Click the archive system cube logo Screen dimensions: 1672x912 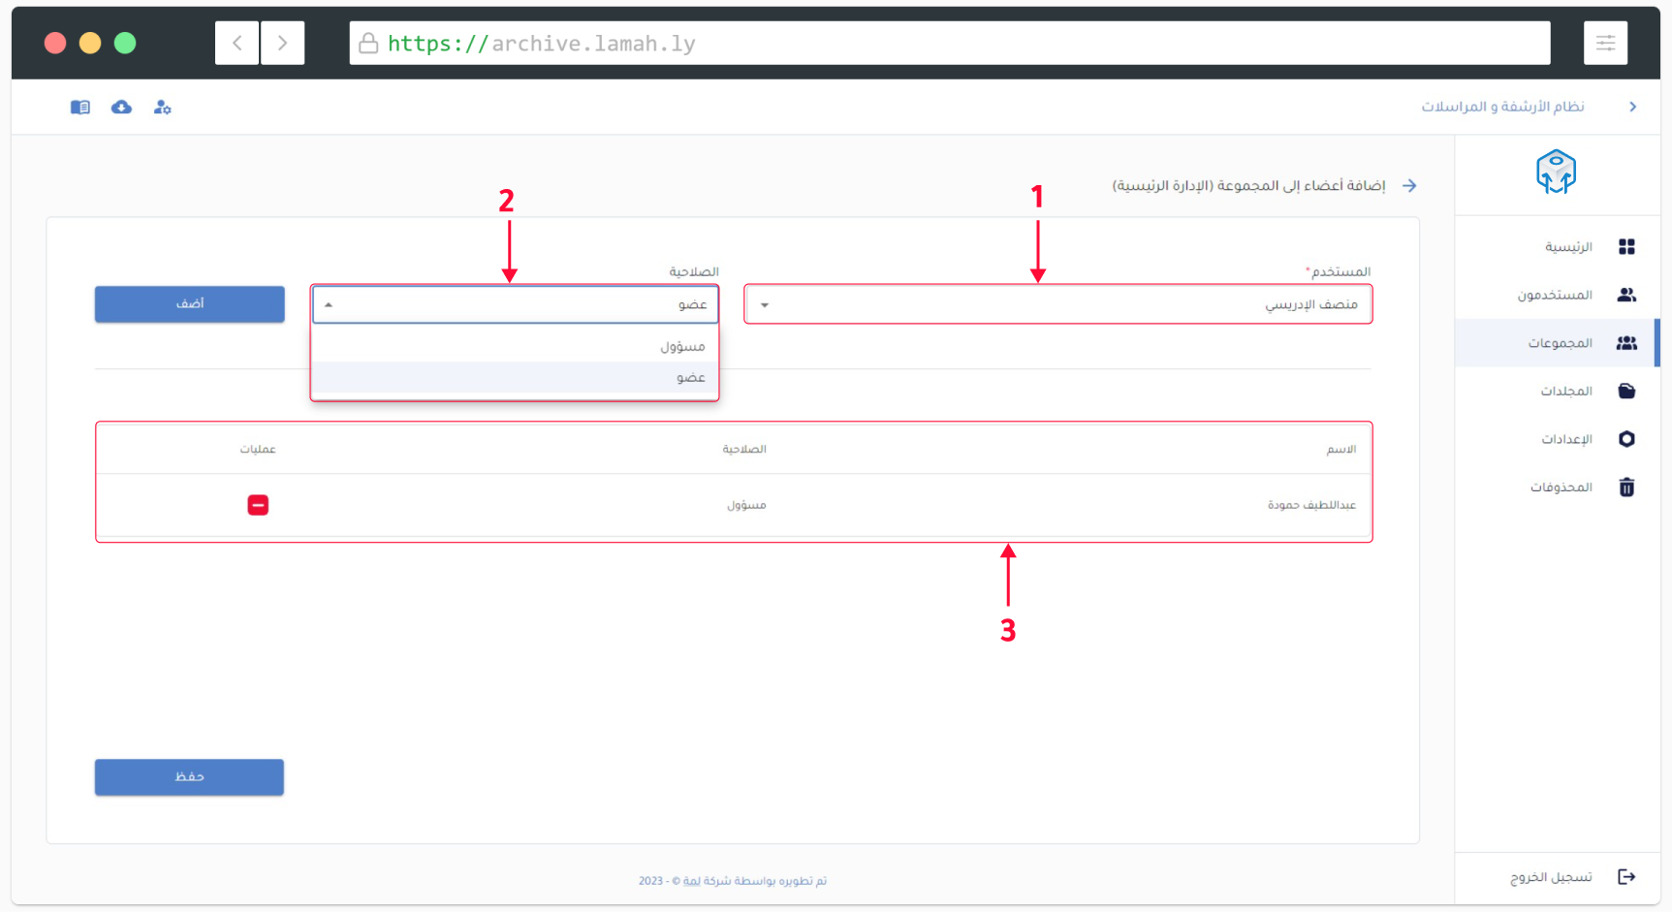1556,173
